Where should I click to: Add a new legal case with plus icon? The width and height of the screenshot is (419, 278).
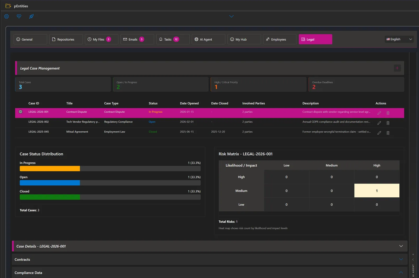point(397,68)
